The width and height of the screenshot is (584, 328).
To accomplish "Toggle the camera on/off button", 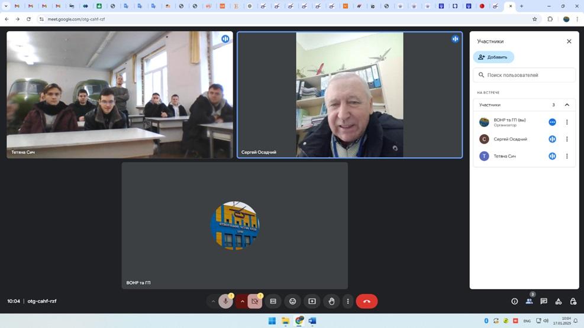I will click(x=255, y=301).
